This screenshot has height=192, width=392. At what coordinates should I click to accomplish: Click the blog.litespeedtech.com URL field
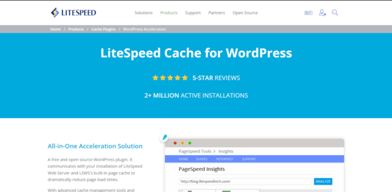tap(245, 181)
